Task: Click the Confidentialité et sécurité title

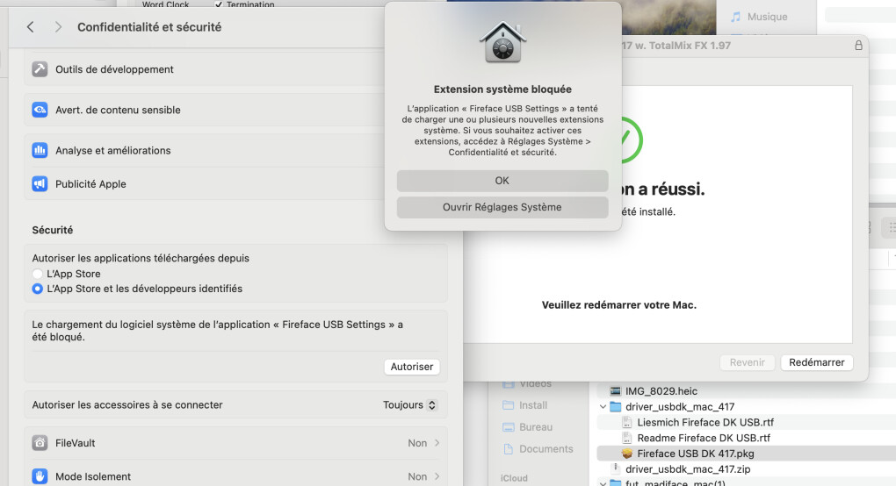Action: [149, 27]
